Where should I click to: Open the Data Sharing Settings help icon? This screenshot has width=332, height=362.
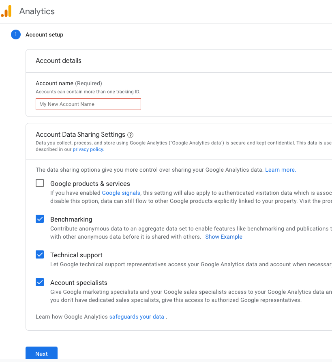point(130,135)
